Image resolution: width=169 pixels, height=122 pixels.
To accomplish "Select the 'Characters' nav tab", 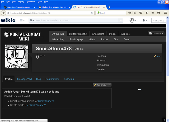I will point(98,34).
